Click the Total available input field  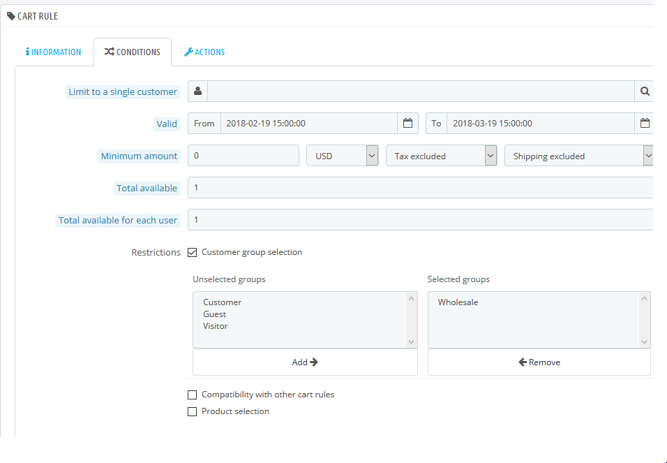tap(419, 188)
